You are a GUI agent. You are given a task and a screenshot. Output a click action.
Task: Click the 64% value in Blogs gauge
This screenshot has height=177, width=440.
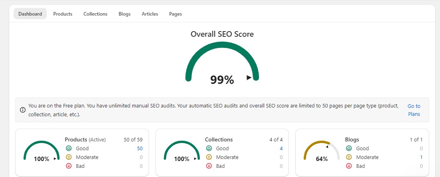coord(322,159)
